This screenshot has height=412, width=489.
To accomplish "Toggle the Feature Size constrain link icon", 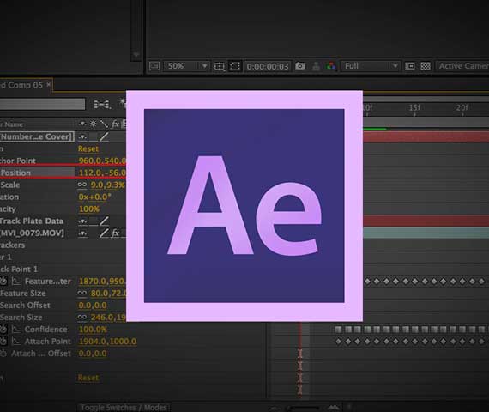I will point(82,293).
